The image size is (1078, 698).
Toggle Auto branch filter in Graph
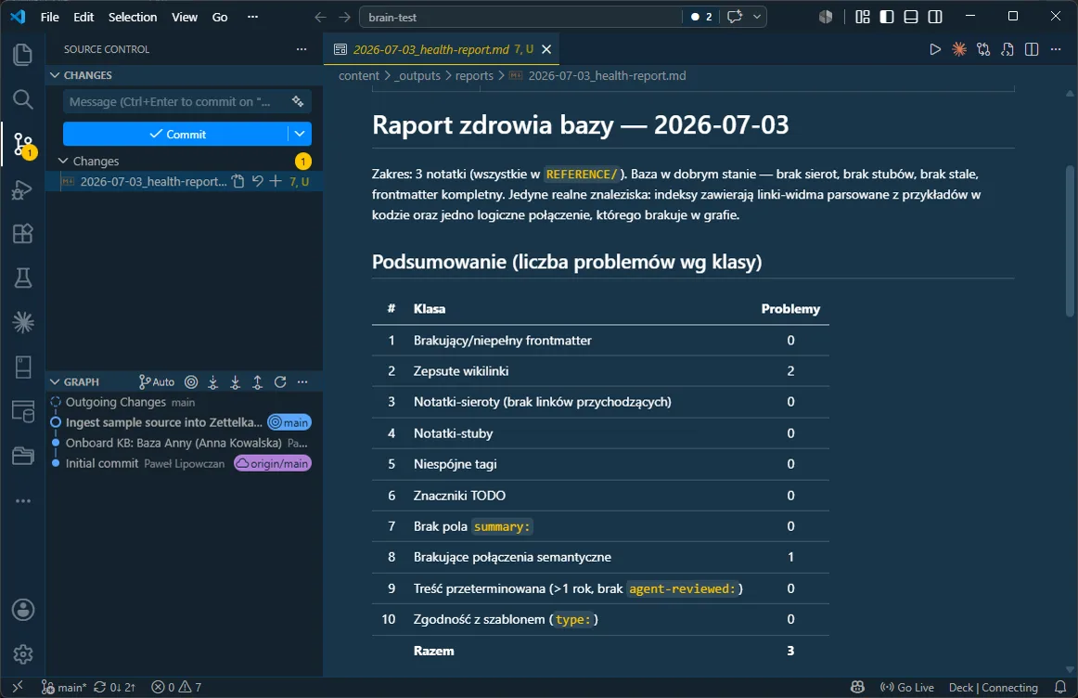tap(157, 381)
